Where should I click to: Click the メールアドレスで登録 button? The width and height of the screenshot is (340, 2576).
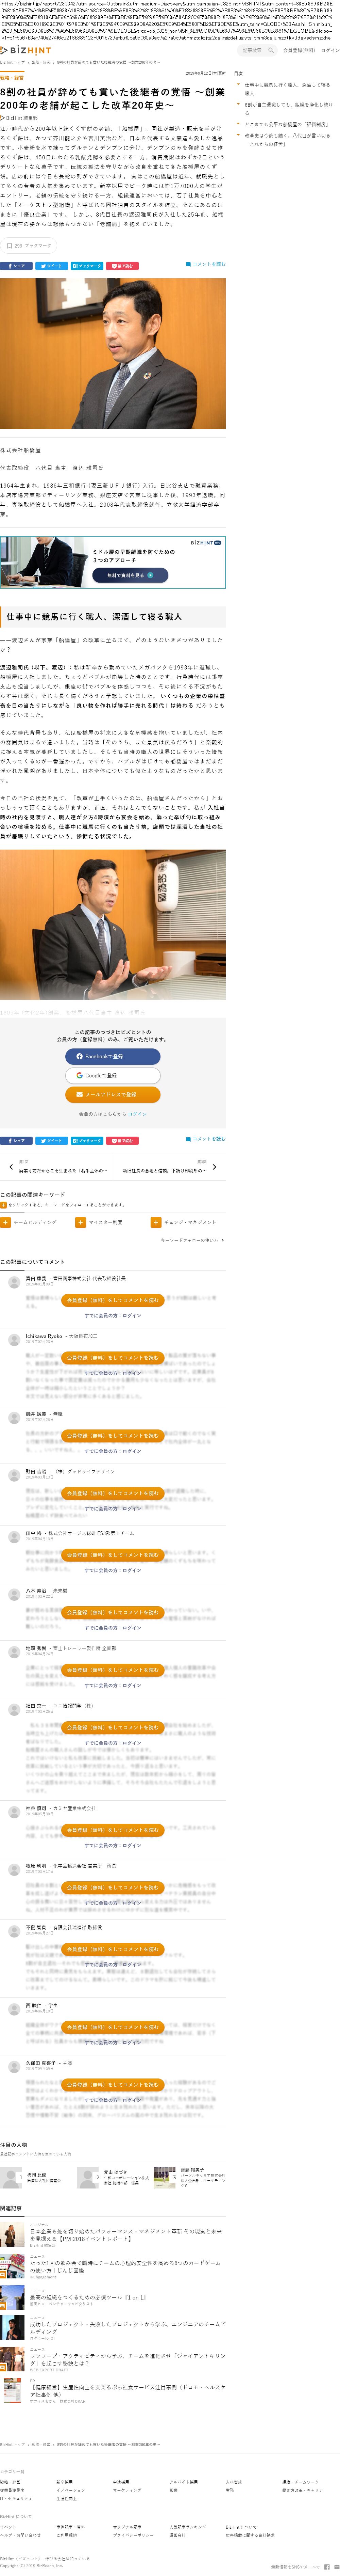coord(113,1094)
